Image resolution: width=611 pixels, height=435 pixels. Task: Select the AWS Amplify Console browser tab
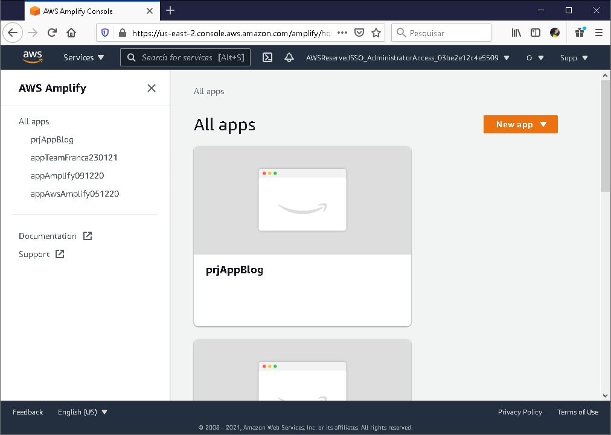[x=92, y=11]
